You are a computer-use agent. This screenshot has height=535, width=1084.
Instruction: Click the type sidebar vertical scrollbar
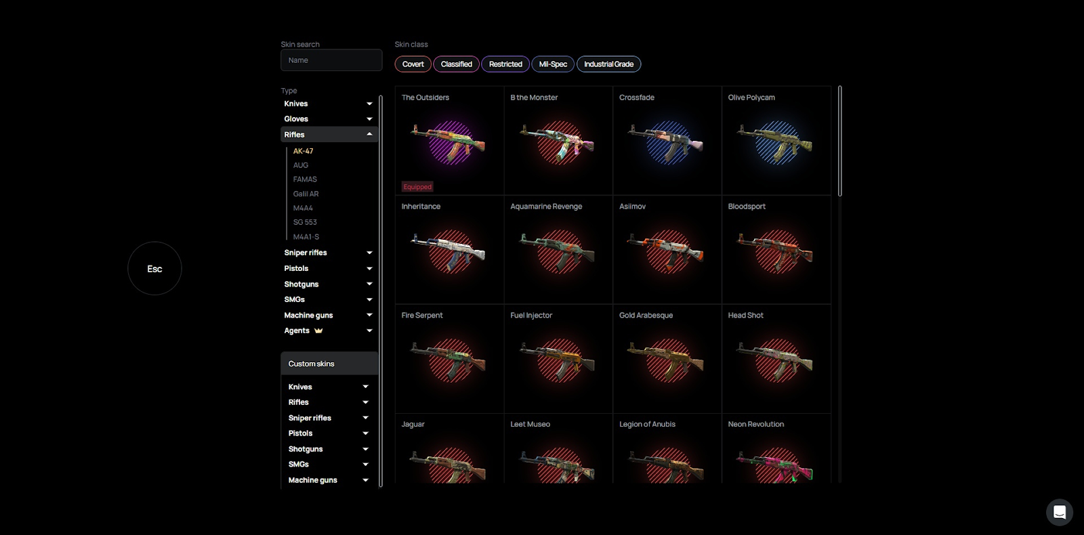(x=381, y=291)
